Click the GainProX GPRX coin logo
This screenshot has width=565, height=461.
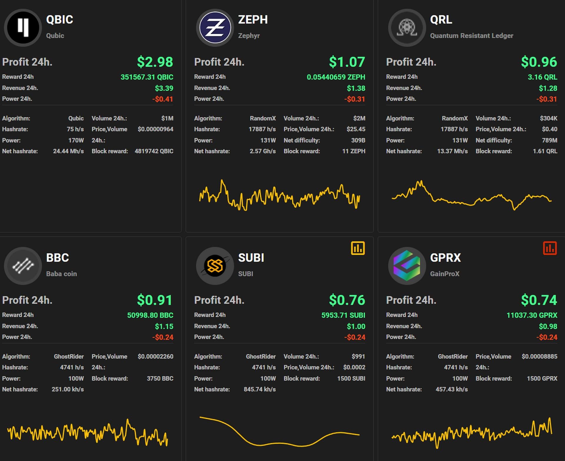point(407,266)
